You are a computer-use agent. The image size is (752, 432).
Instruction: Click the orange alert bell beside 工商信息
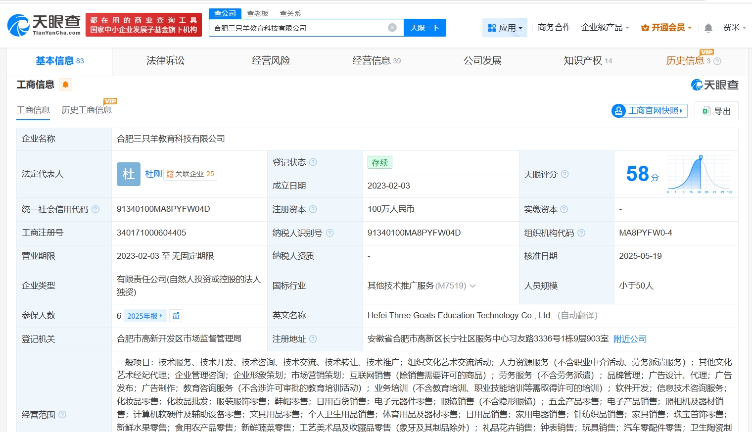pyautogui.click(x=65, y=85)
